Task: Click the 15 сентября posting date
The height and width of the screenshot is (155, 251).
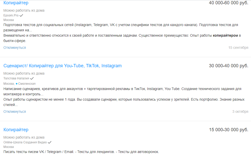Action: [x=238, y=48]
